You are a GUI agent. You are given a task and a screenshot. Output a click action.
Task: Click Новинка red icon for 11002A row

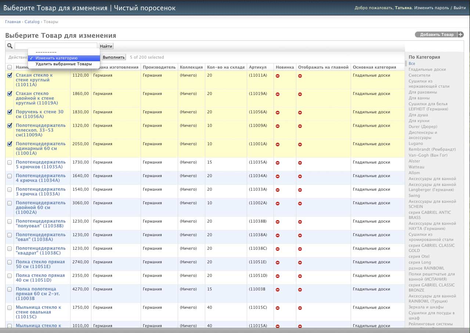[278, 204]
